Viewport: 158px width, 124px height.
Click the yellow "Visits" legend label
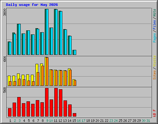(155, 61)
